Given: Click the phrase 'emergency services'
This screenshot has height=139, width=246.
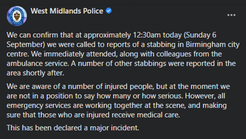Looking at the screenshot, I should [39, 106].
